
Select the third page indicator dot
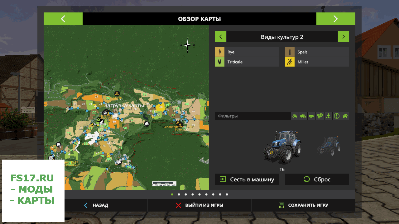(x=186, y=194)
